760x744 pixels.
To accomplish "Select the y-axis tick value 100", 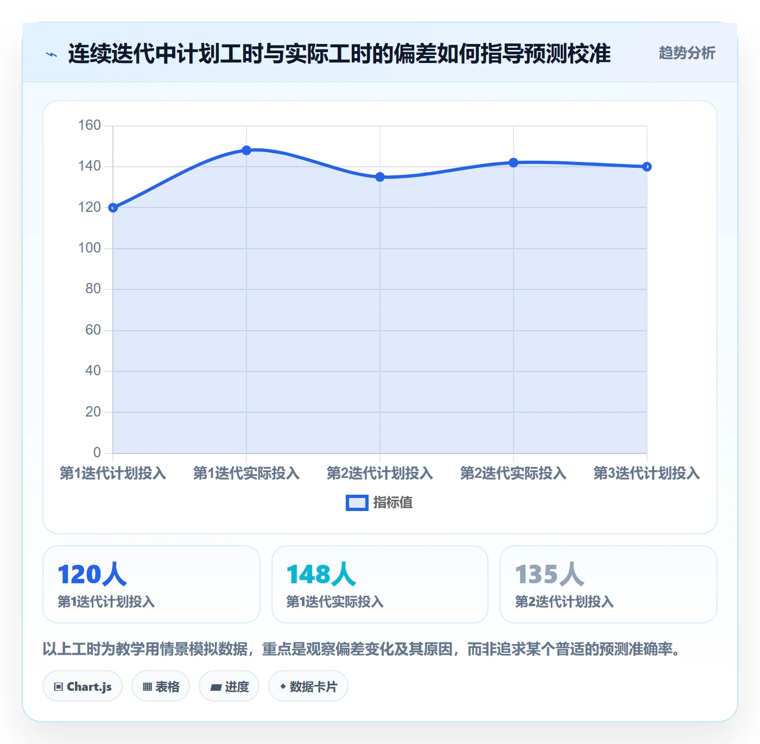I will 90,248.
